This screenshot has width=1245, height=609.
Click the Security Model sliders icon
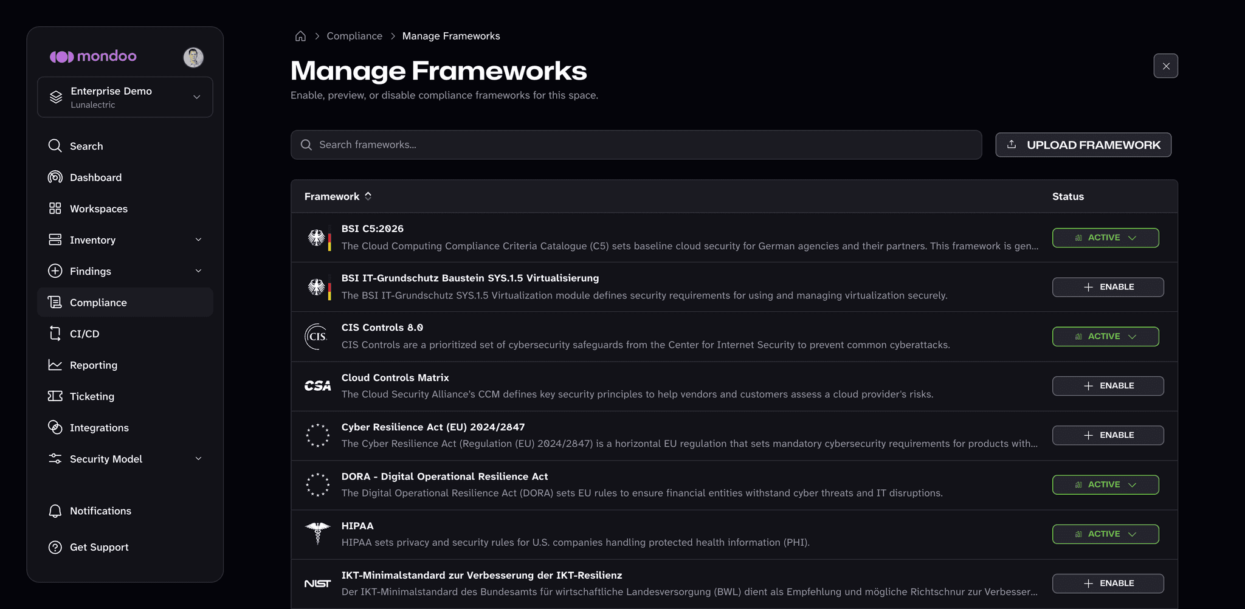click(55, 459)
